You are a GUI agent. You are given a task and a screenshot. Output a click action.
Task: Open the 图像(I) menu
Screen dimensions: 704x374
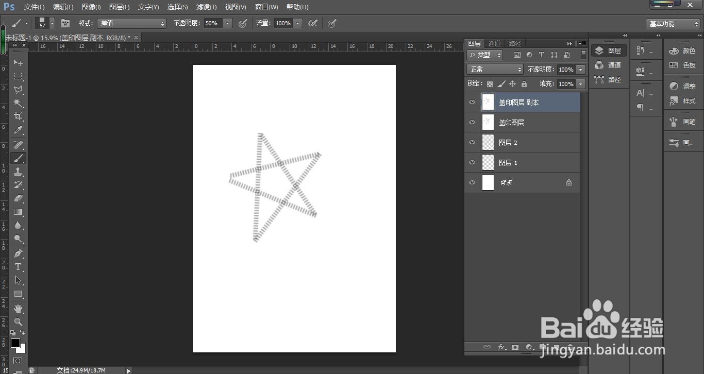click(x=91, y=7)
